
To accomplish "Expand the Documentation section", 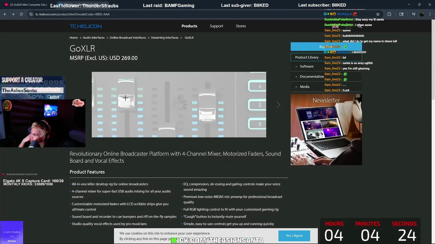I will (312, 77).
